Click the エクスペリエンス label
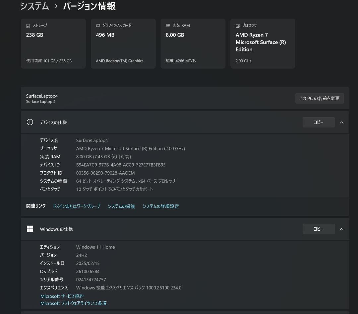358x314 pixels. click(x=54, y=288)
